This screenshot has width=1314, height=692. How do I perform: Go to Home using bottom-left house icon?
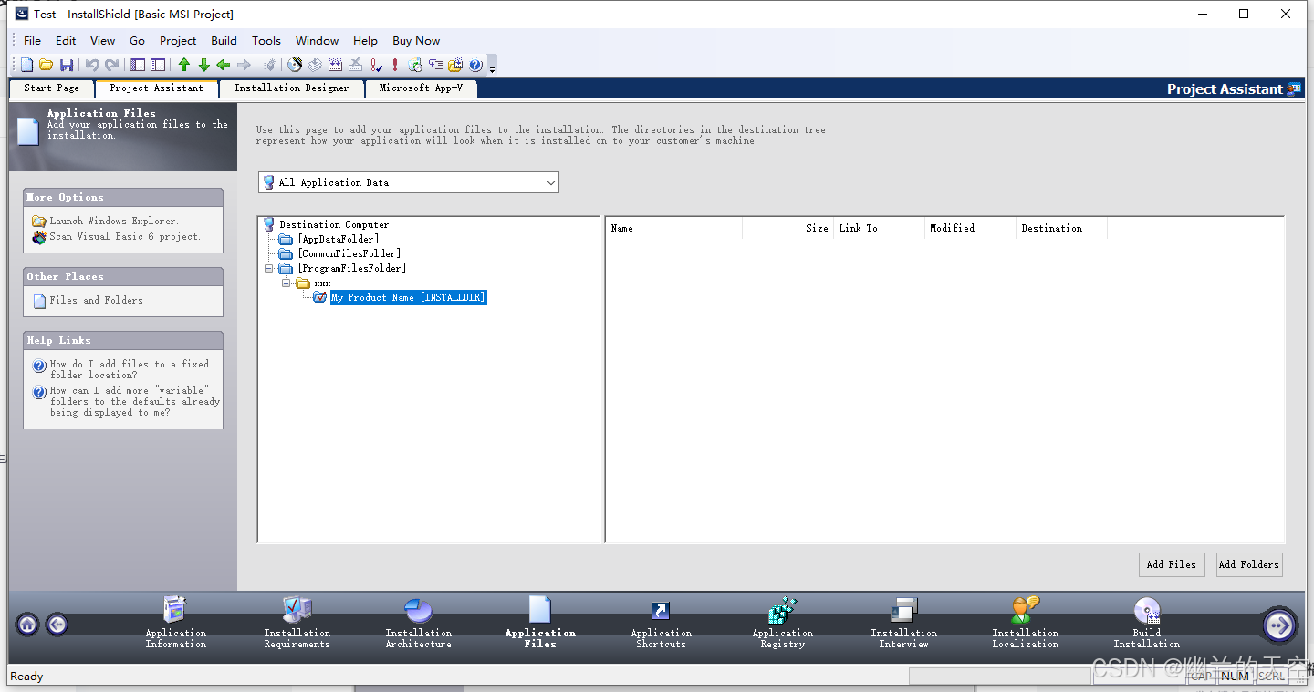click(x=27, y=625)
